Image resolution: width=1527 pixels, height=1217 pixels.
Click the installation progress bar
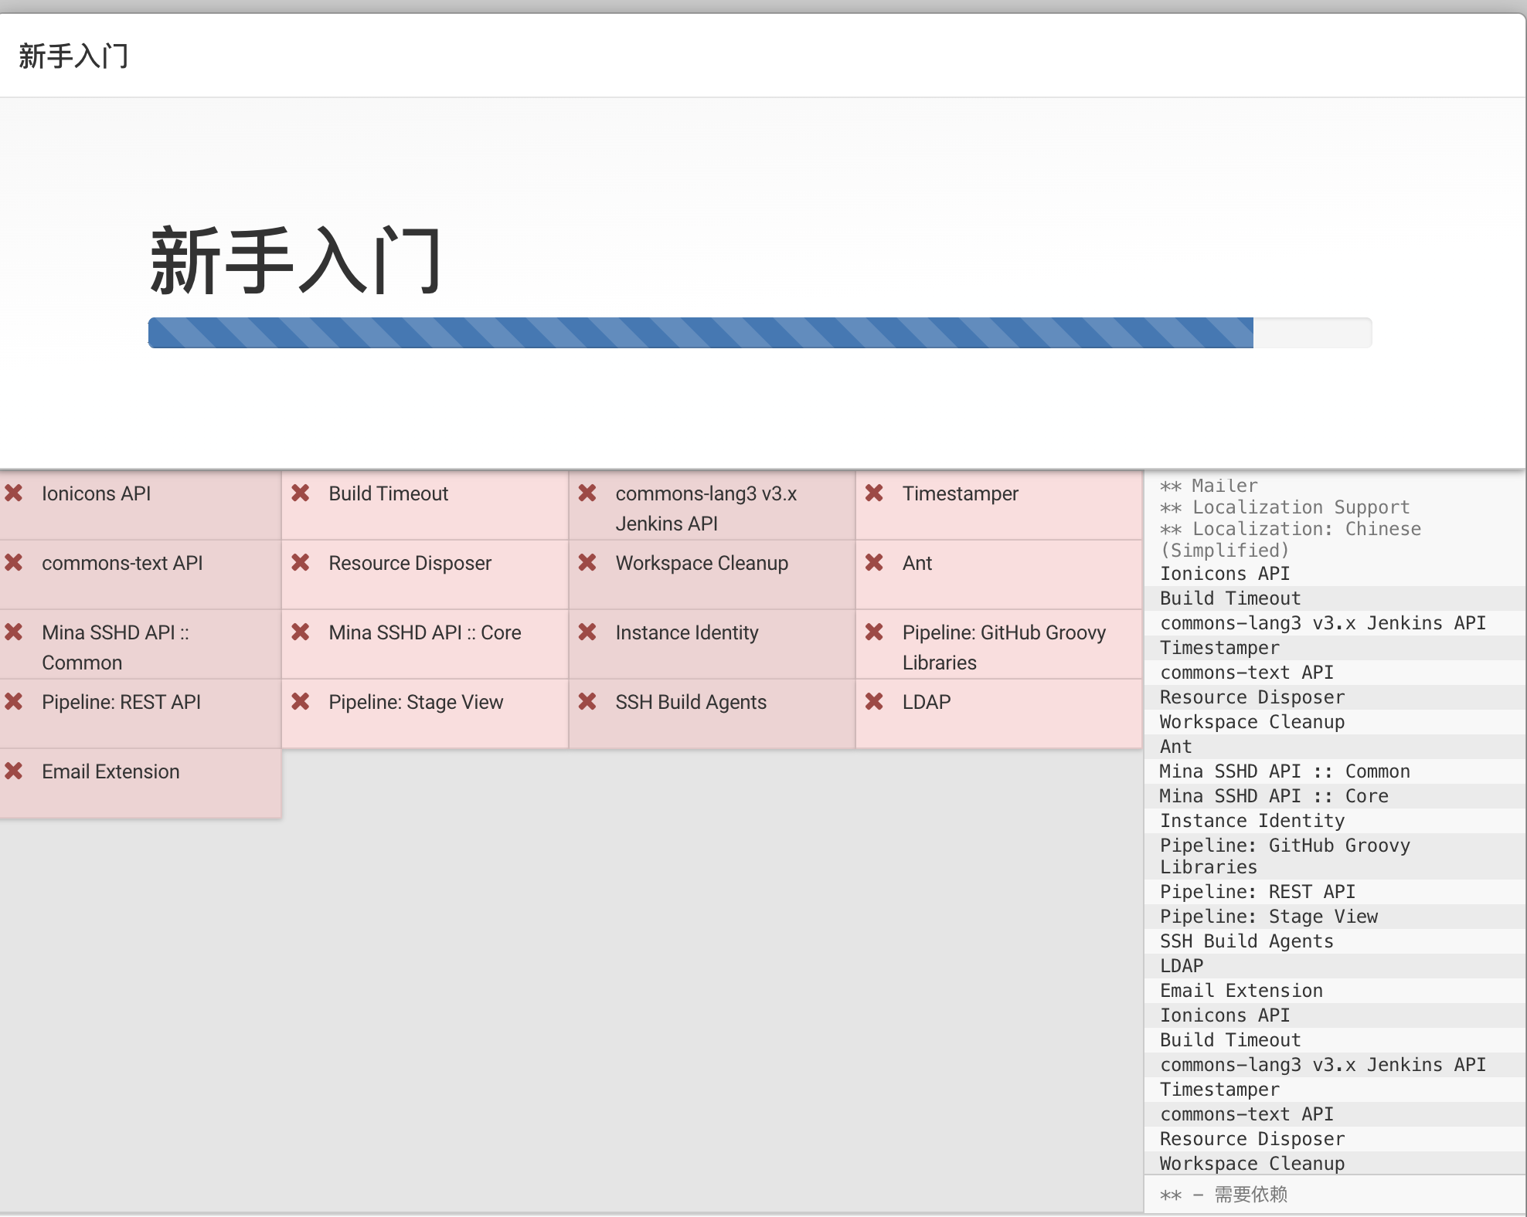click(760, 333)
